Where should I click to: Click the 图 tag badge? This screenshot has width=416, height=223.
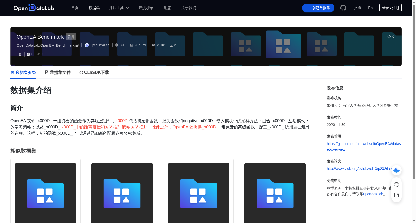click(20, 54)
